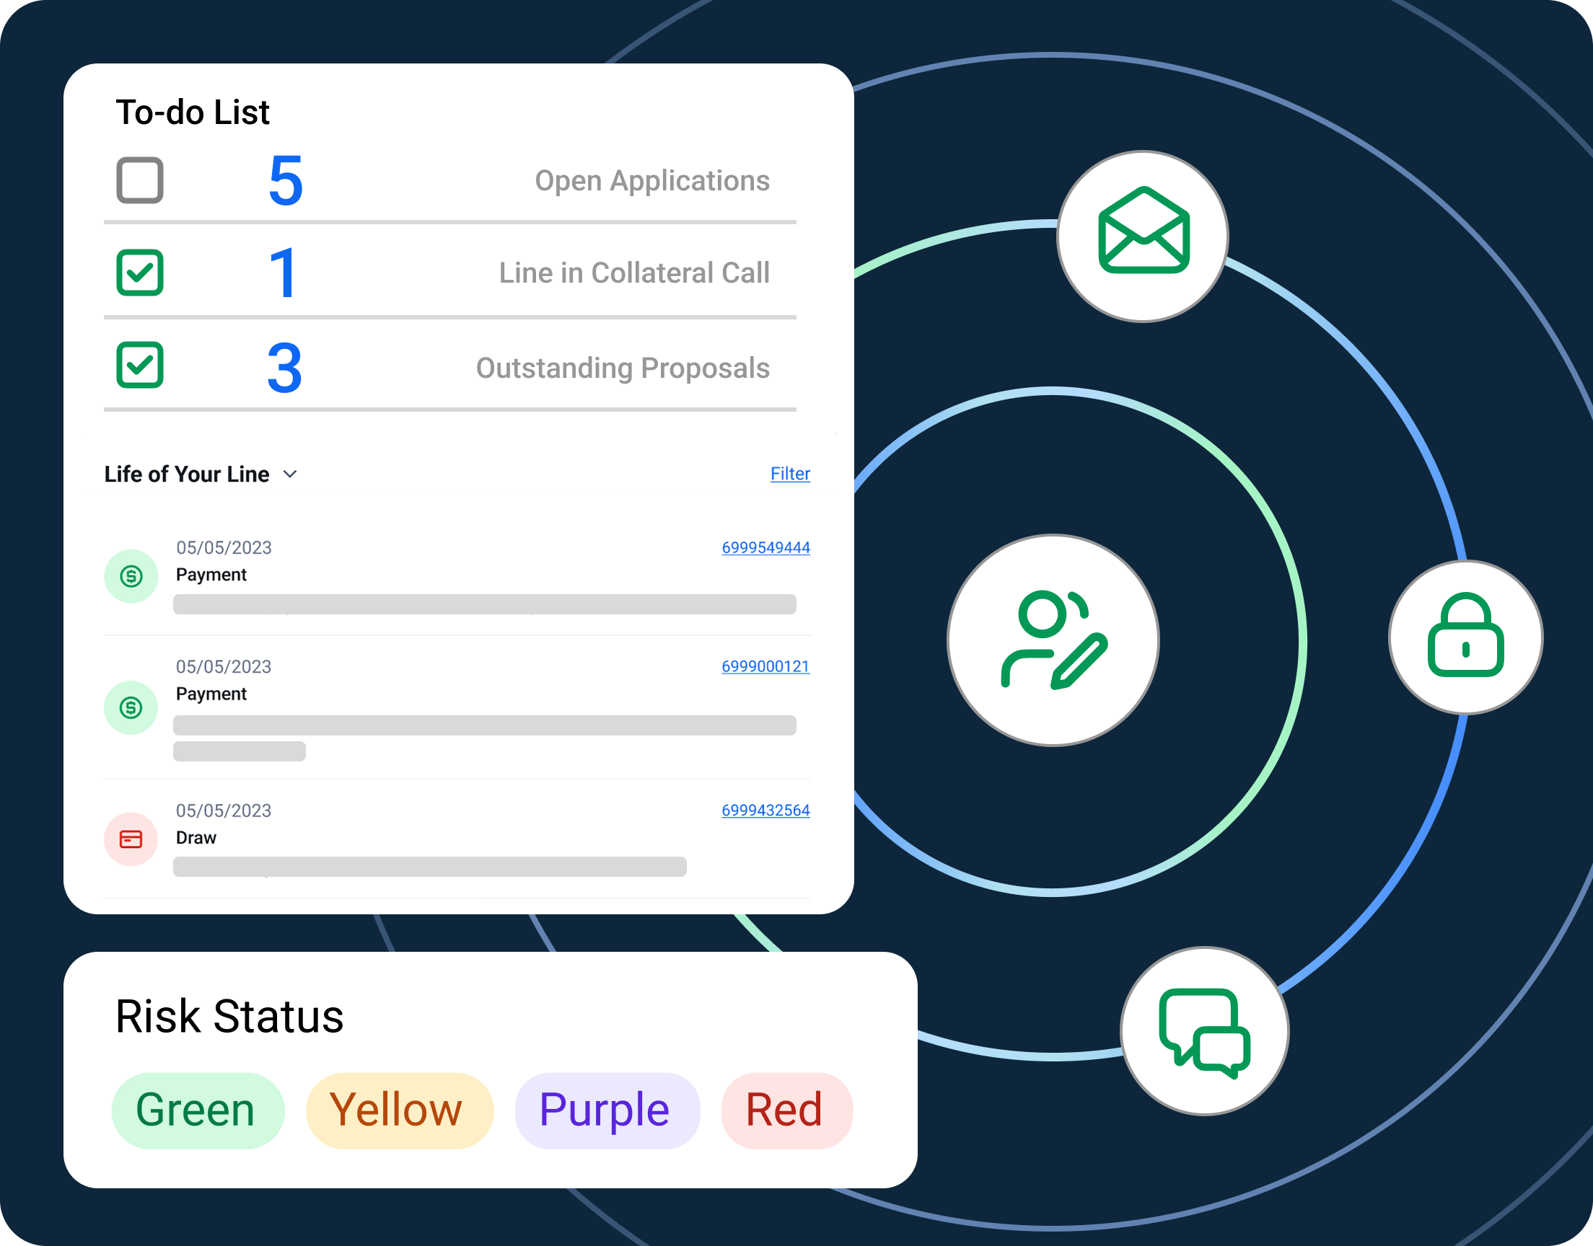Click the chat bubbles icon
This screenshot has width=1593, height=1246.
point(1205,1032)
